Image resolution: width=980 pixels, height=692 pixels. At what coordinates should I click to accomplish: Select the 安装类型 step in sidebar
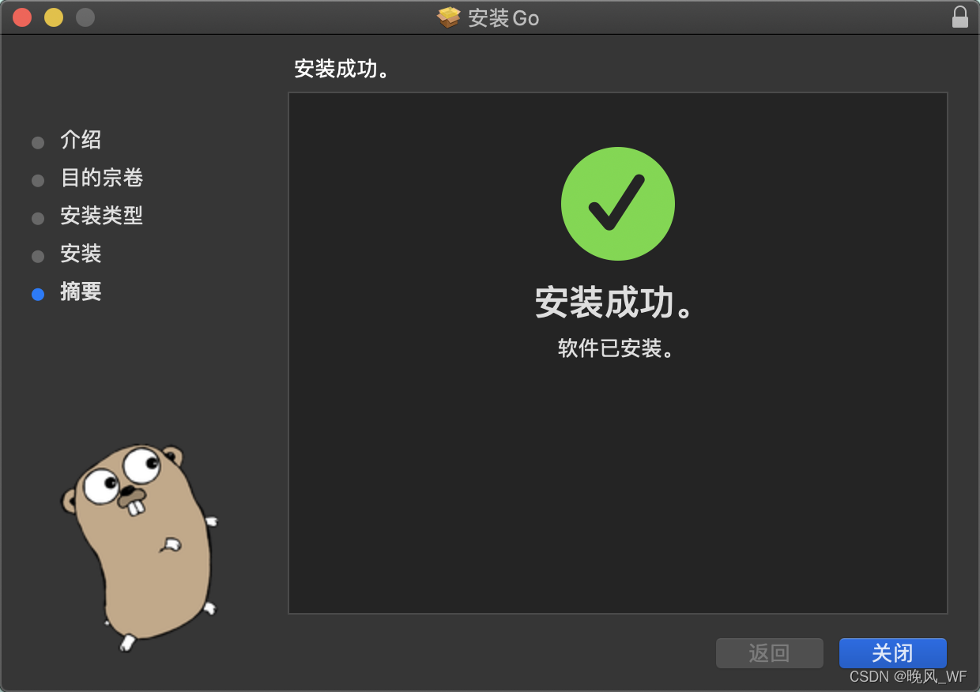click(x=102, y=216)
